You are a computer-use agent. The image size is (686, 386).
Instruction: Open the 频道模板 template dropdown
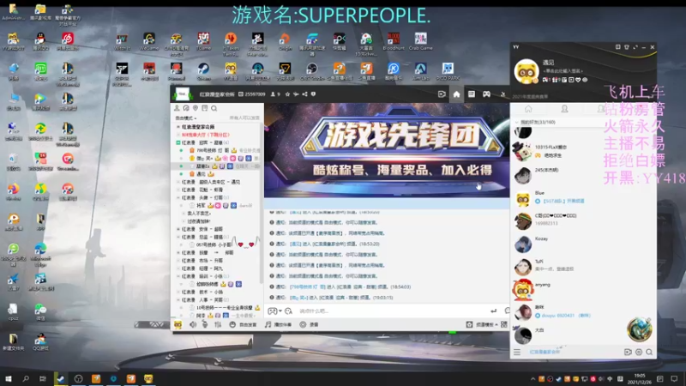point(482,324)
